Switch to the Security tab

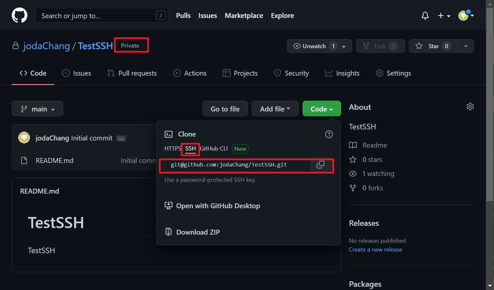click(291, 73)
